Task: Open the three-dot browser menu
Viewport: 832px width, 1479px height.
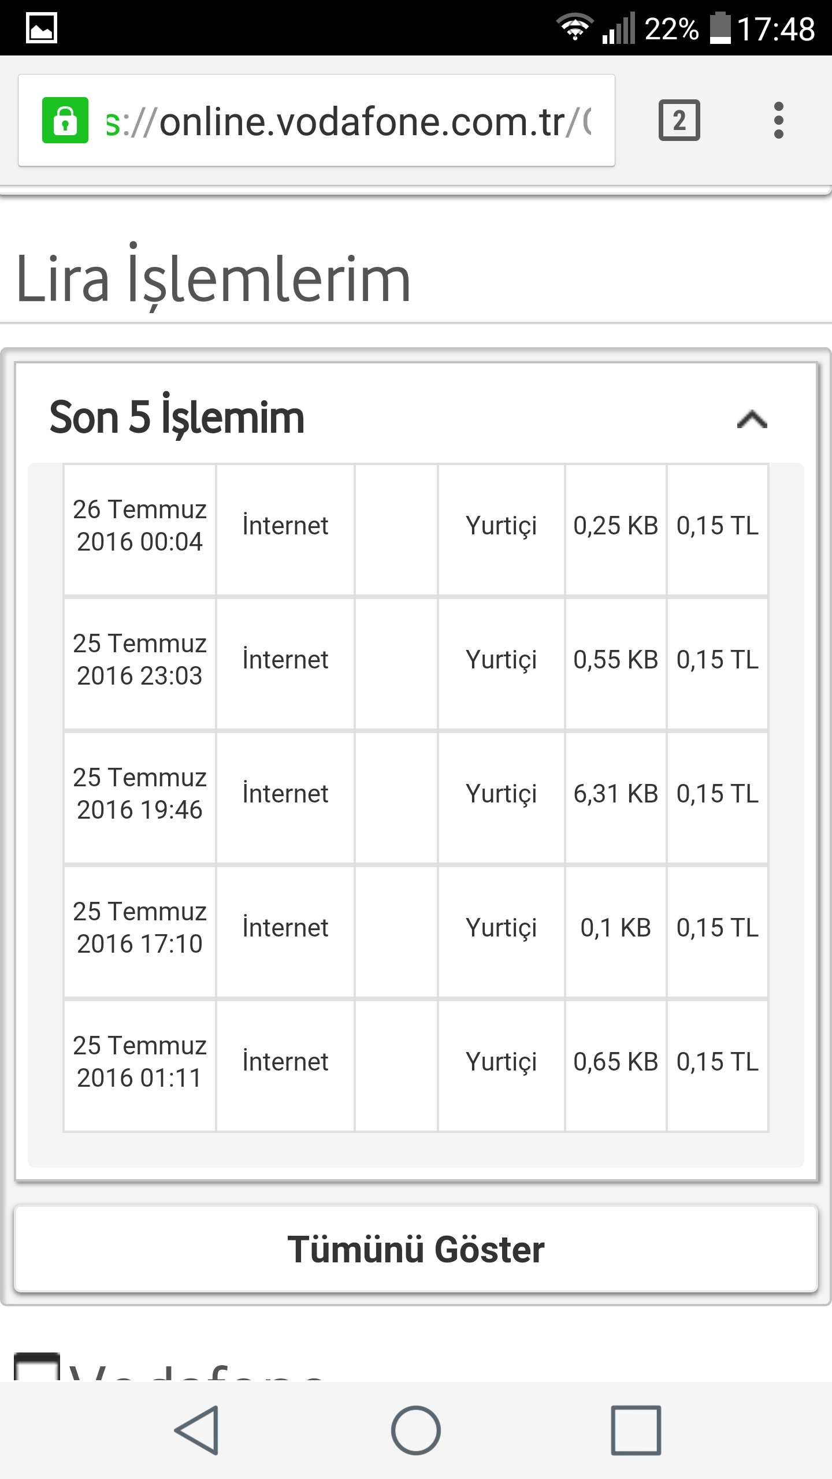Action: tap(778, 120)
